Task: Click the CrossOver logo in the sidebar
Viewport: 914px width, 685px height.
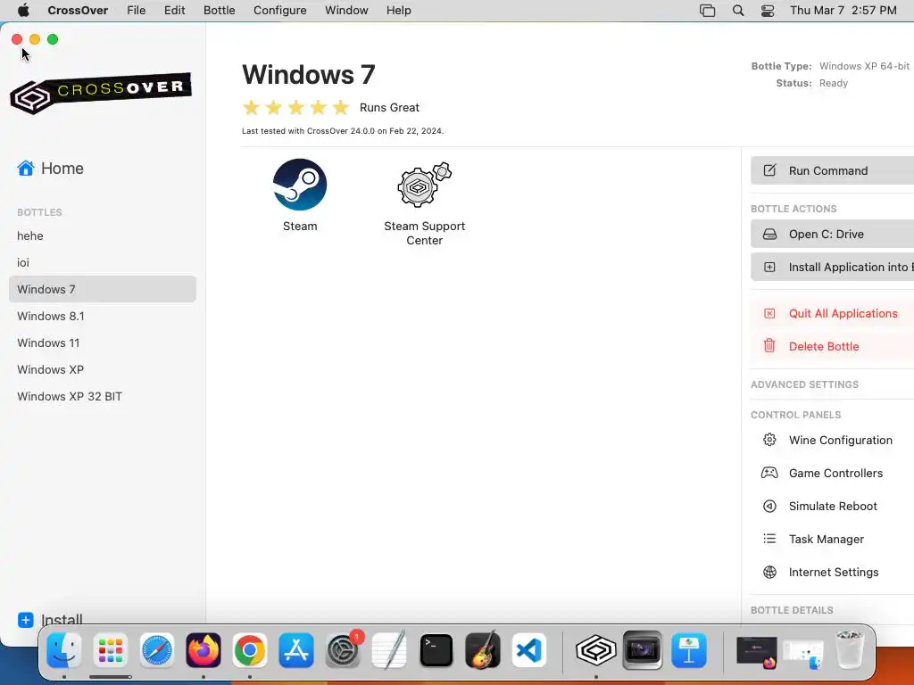Action: point(101,93)
